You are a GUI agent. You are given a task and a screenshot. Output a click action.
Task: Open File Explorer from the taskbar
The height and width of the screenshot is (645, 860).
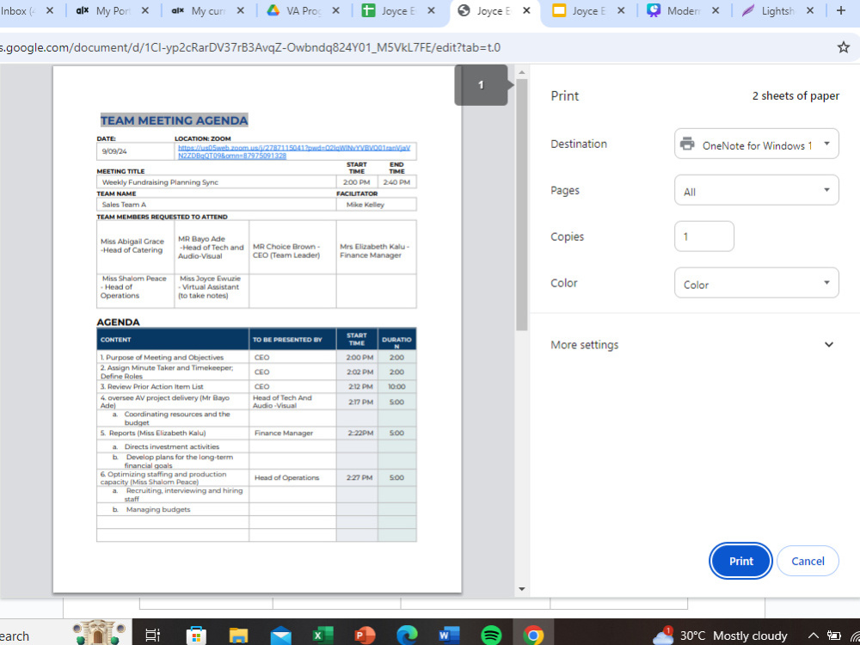(x=238, y=636)
